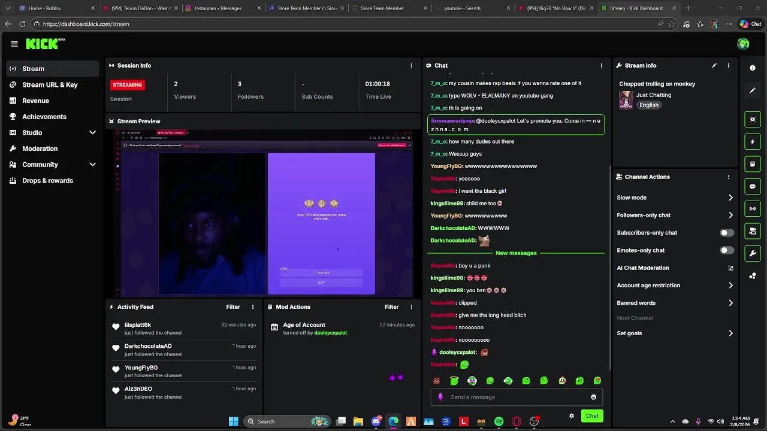
Task: Open Mod Actions three-dot menu
Action: click(x=411, y=306)
